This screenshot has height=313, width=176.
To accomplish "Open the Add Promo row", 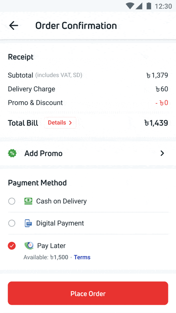I will (x=88, y=153).
